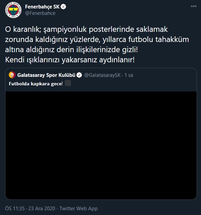Screen dimensions: 201x215
Task: Open the 'Twitter Web App' source link
Action: click(x=78, y=209)
